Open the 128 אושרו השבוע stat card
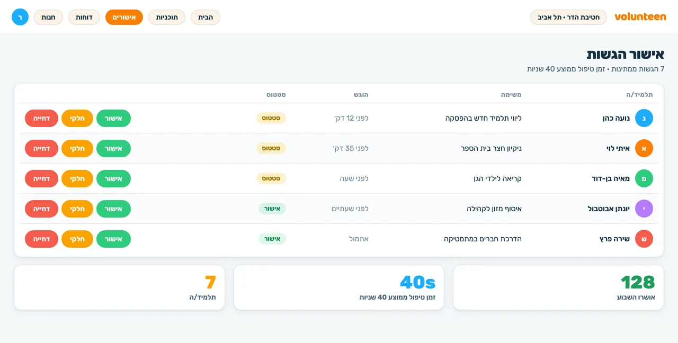The height and width of the screenshot is (343, 678). coord(558,287)
